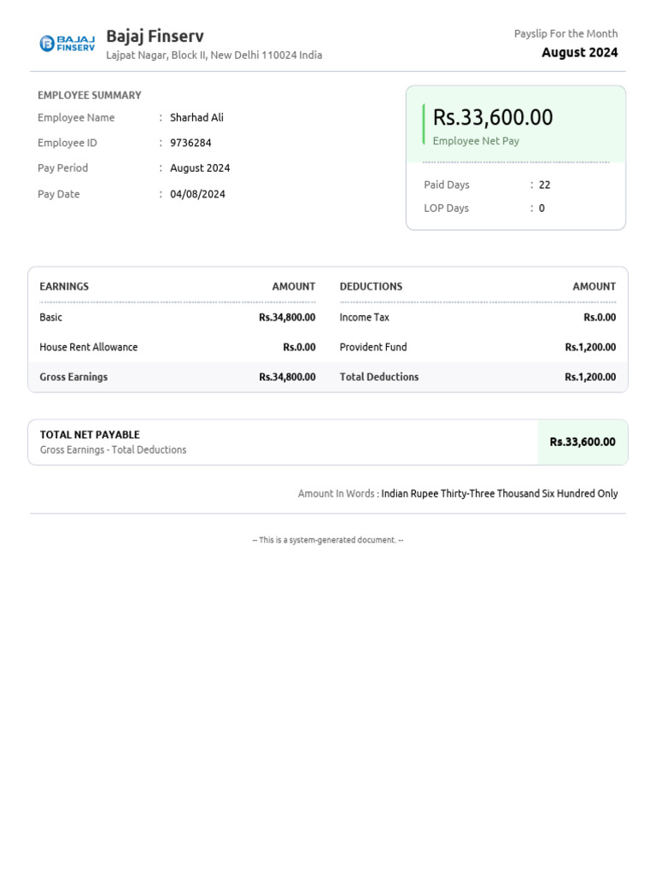Click the Income Tax deduction label
The image size is (656, 875).
pos(364,318)
